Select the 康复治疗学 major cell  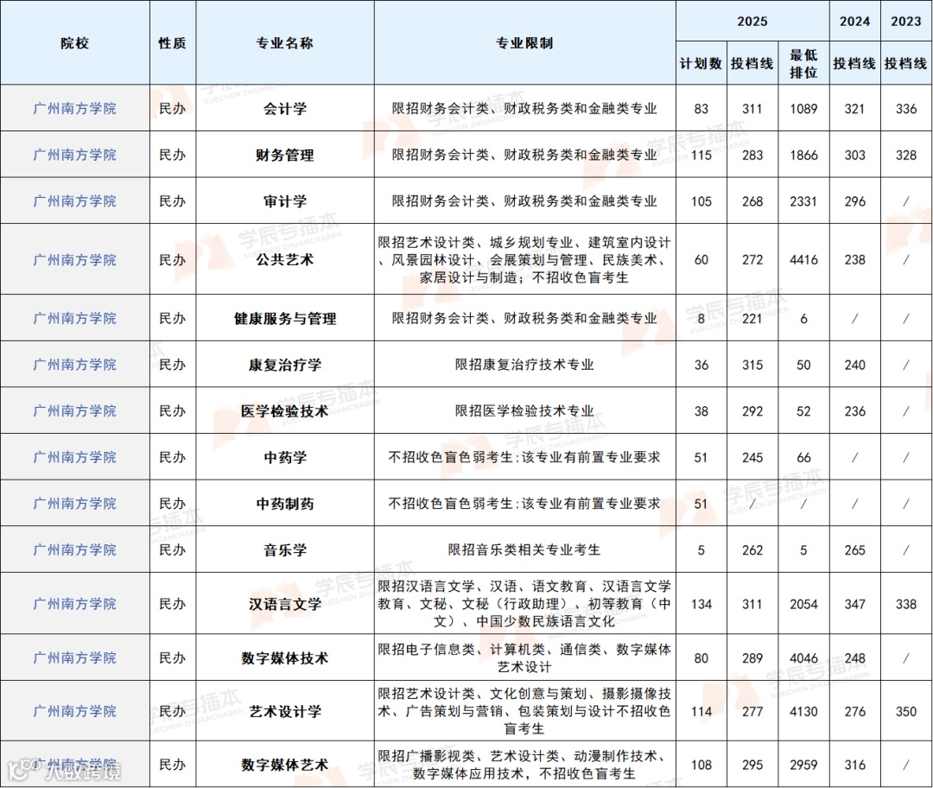coord(285,365)
